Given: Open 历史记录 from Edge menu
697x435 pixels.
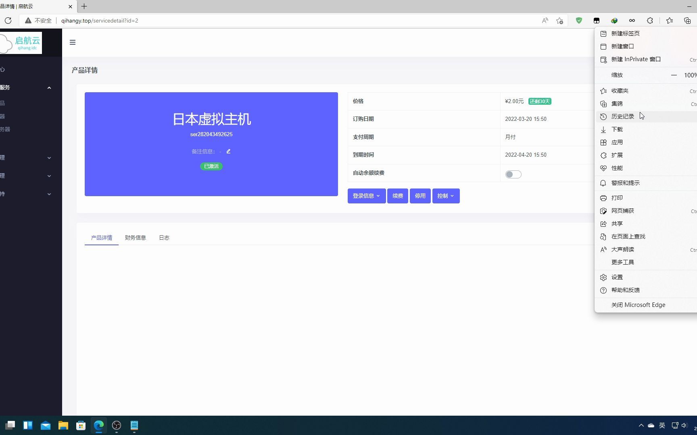Looking at the screenshot, I should coord(647,116).
